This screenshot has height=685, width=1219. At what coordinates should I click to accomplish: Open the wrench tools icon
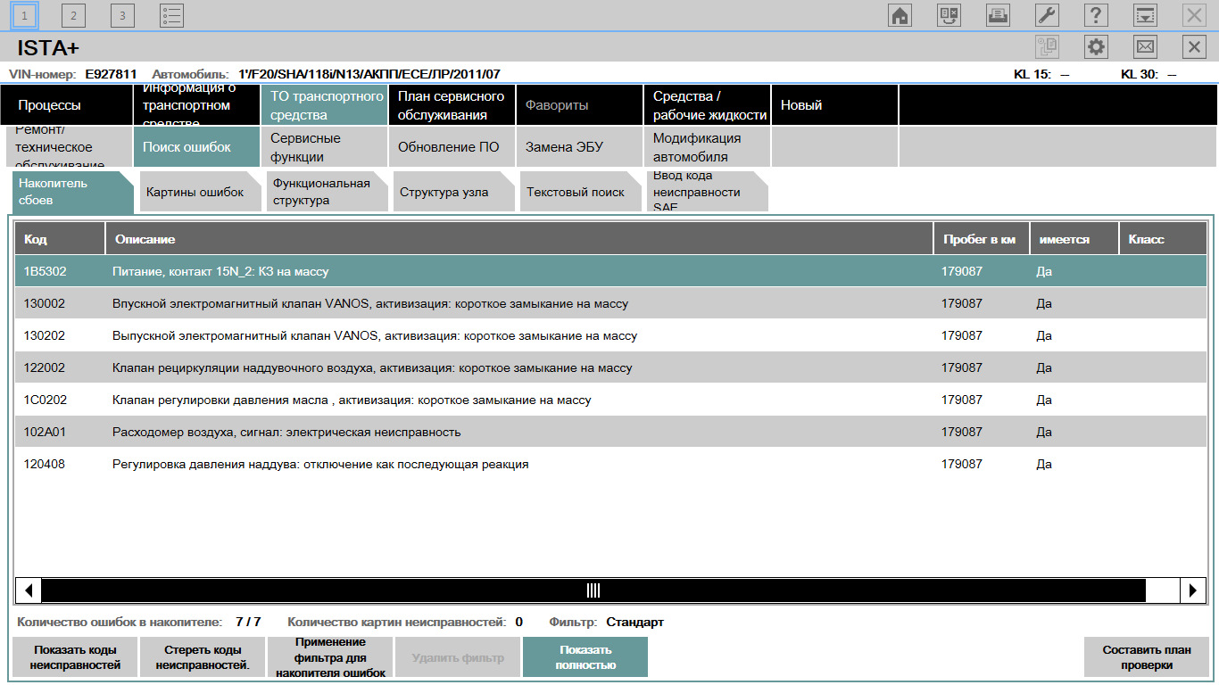click(1047, 15)
